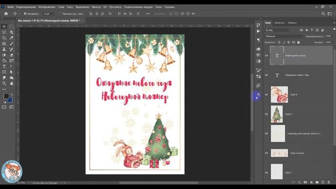Add a layer mask from panel bottom
Screen dimensions: 336x189
[x=306, y=182]
